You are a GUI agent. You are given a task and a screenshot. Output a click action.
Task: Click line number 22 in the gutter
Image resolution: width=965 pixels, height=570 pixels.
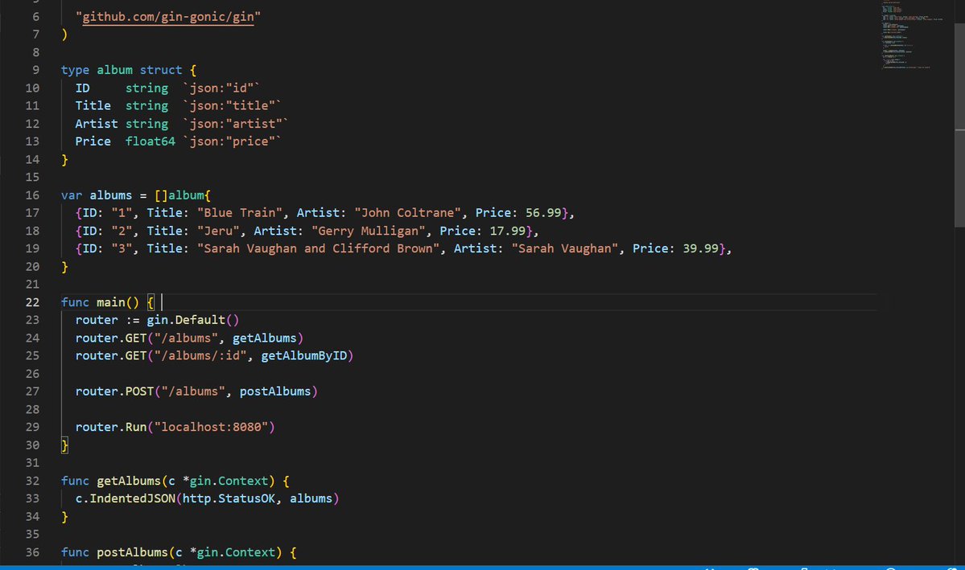coord(32,302)
